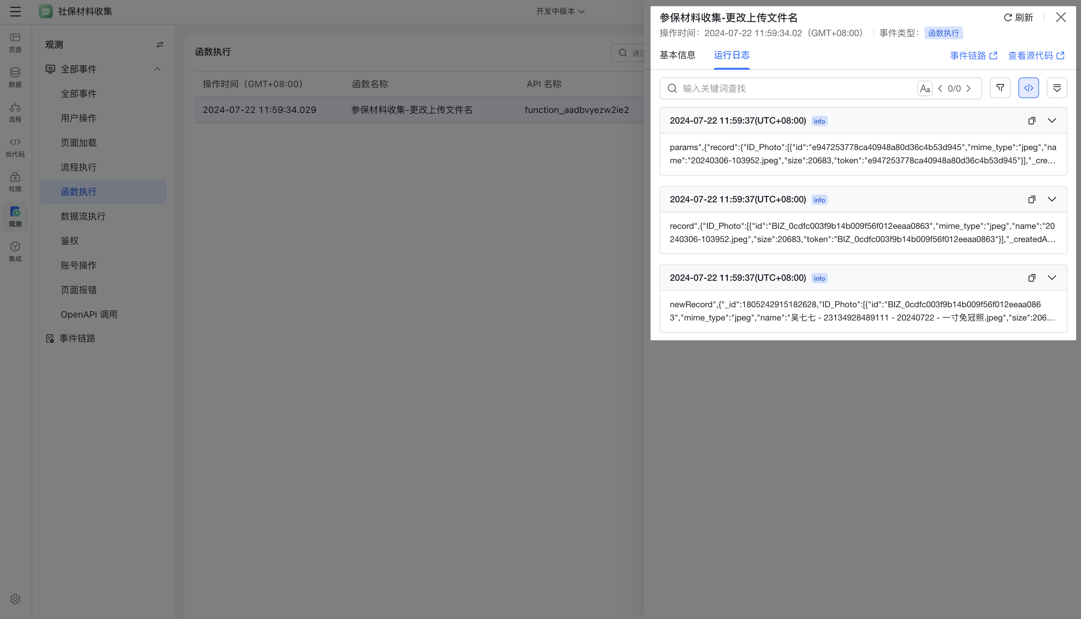The image size is (1081, 619).
Task: Go to next search match
Action: (968, 88)
